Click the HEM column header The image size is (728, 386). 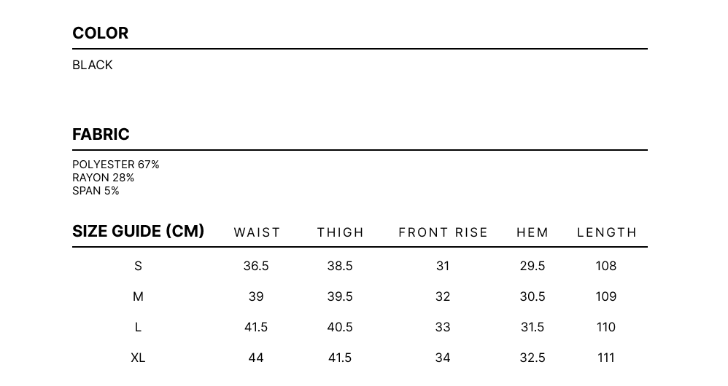click(533, 232)
